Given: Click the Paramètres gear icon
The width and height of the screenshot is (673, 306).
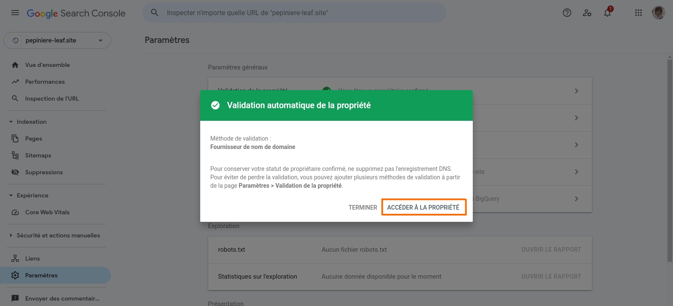Looking at the screenshot, I should coord(15,275).
